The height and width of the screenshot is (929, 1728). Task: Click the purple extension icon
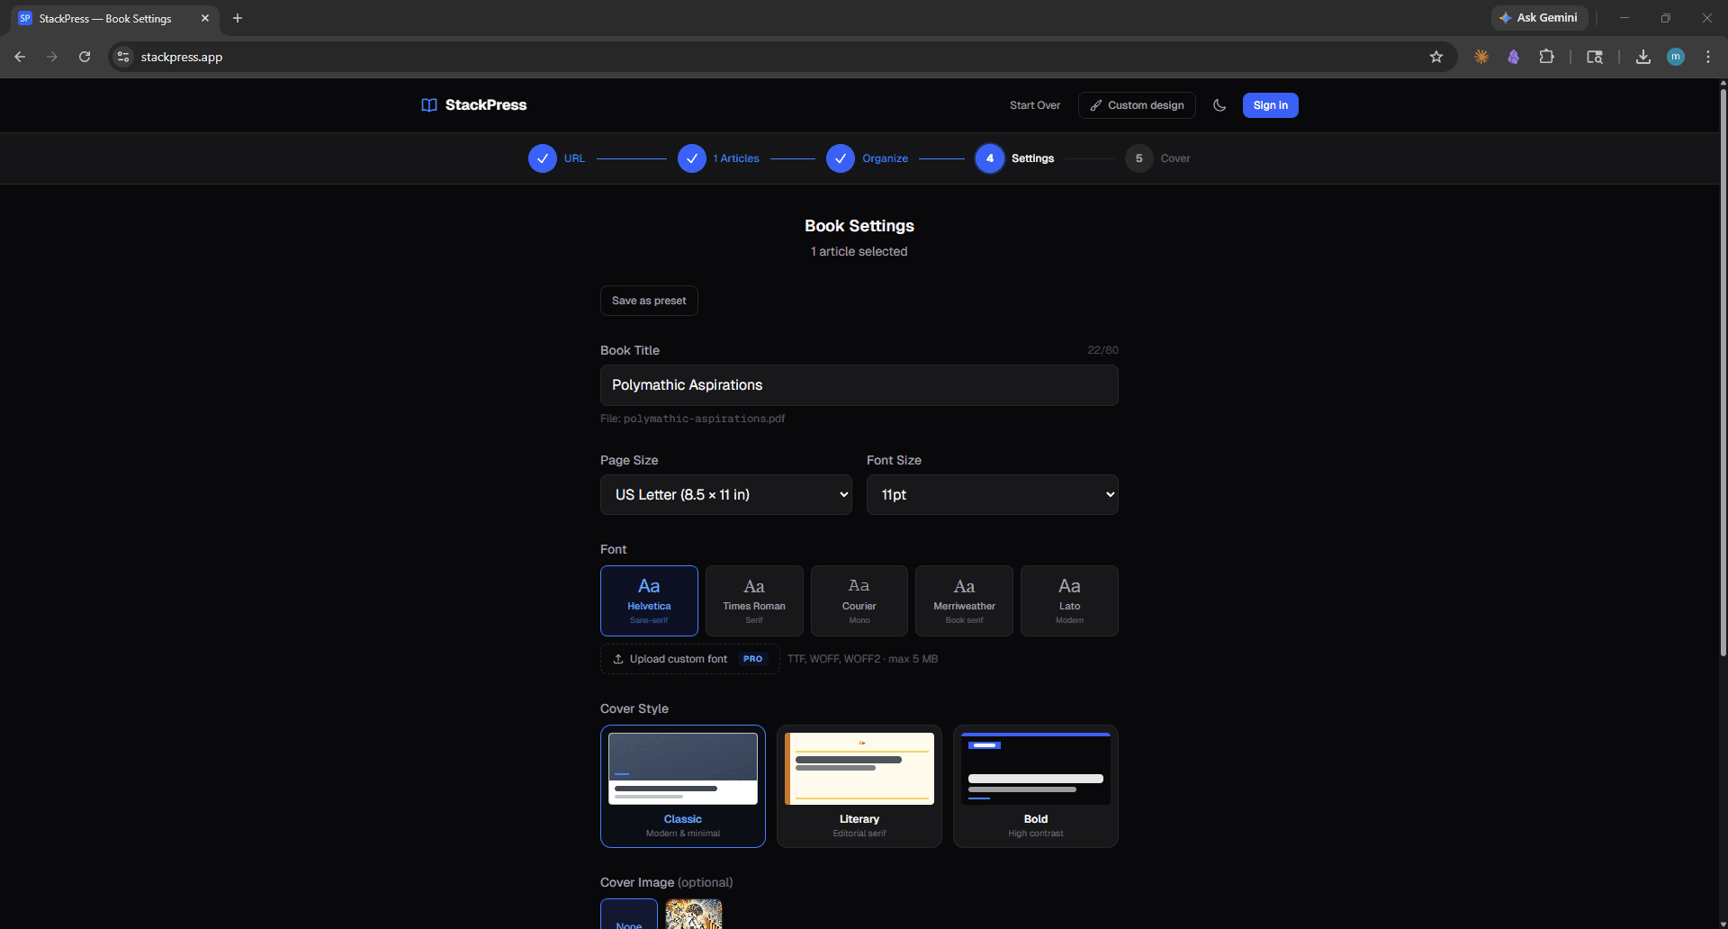[x=1514, y=57]
